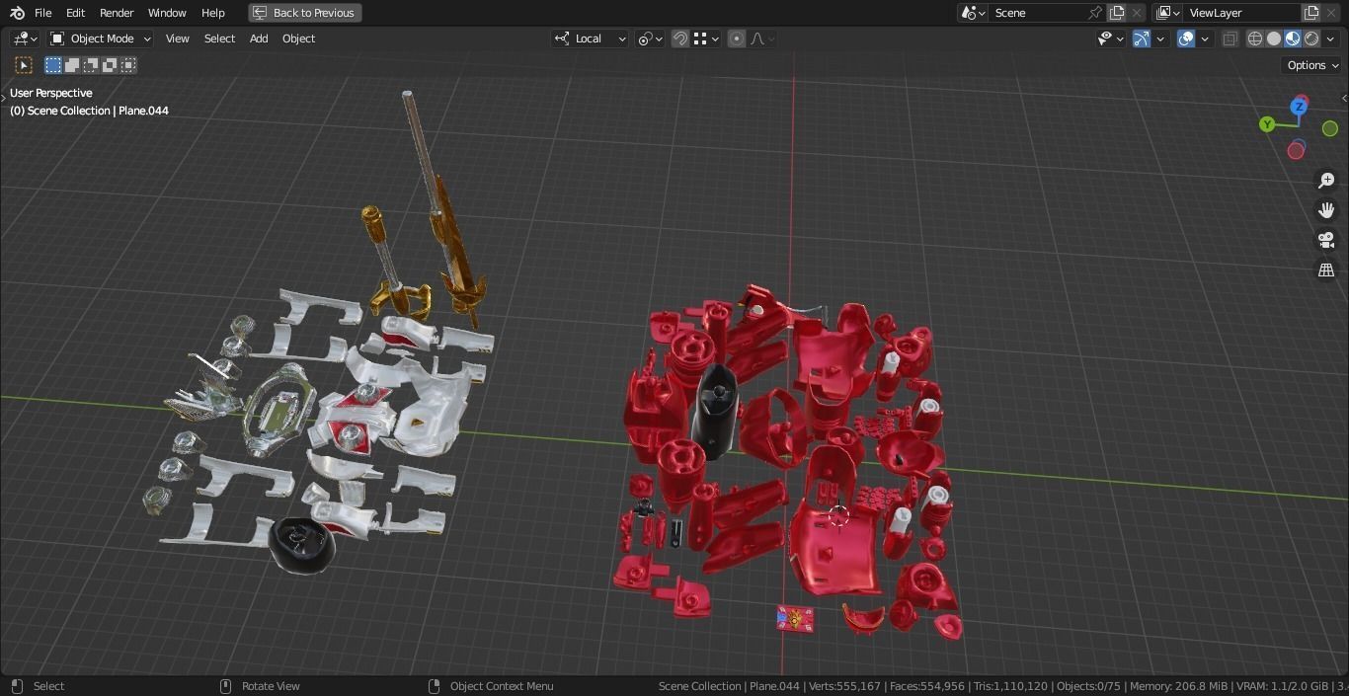Viewport: 1349px width, 696px height.
Task: Open the proportional editing falloff dropdown
Action: coord(762,39)
